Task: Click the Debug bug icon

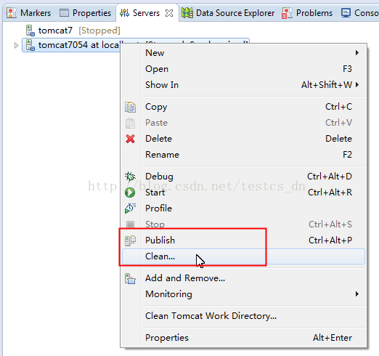Action: coord(130,177)
